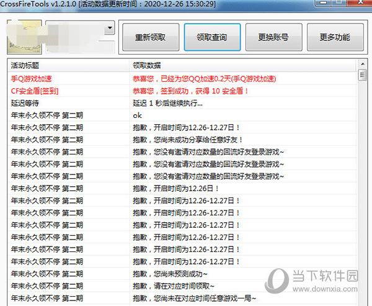Click the 活动标题 column header
The width and height of the screenshot is (372, 306).
(x=68, y=65)
